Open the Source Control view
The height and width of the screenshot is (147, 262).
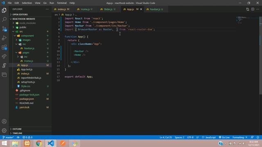(4, 29)
